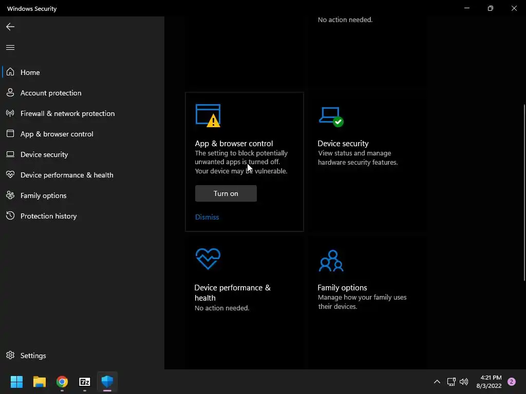Open the Windows Start menu
The height and width of the screenshot is (394, 526).
point(16,382)
